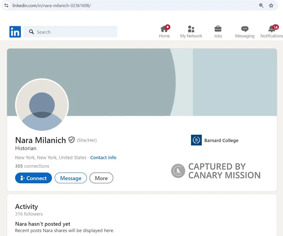Viewport: 283px width, 236px height.
Task: Click the search magnifying glass icon
Action: click(31, 31)
